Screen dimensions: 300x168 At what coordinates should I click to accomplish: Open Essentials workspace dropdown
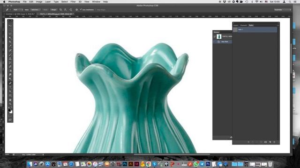[x=282, y=10]
